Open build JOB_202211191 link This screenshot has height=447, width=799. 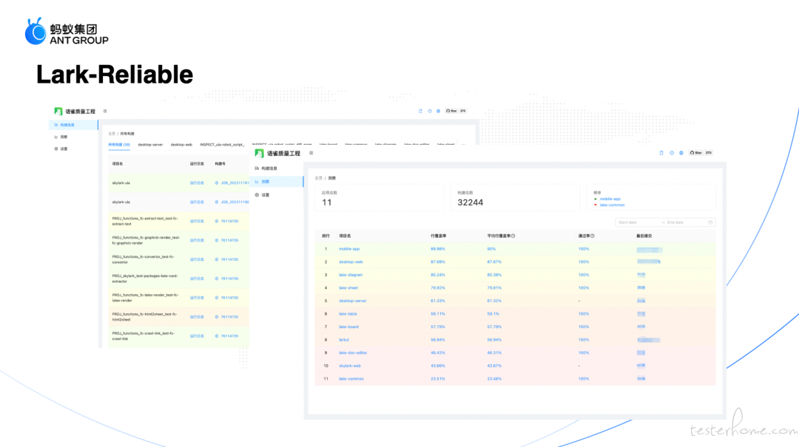[x=235, y=182]
